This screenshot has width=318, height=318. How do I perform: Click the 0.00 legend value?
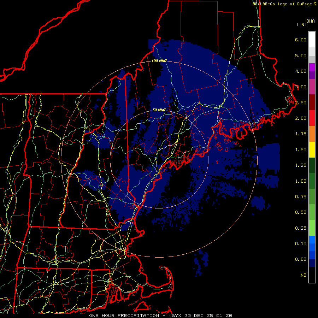click(301, 259)
